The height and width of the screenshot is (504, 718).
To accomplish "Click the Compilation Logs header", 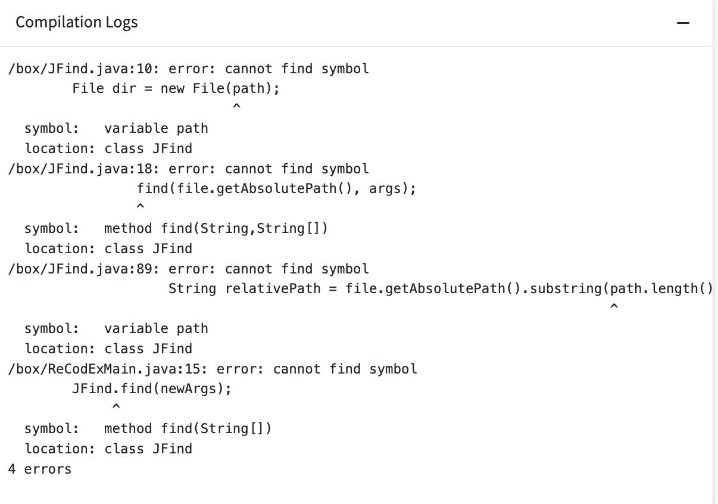I will 77,22.
